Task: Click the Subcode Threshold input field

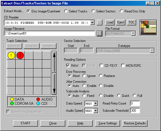Action: pyautogui.click(x=135, y=111)
